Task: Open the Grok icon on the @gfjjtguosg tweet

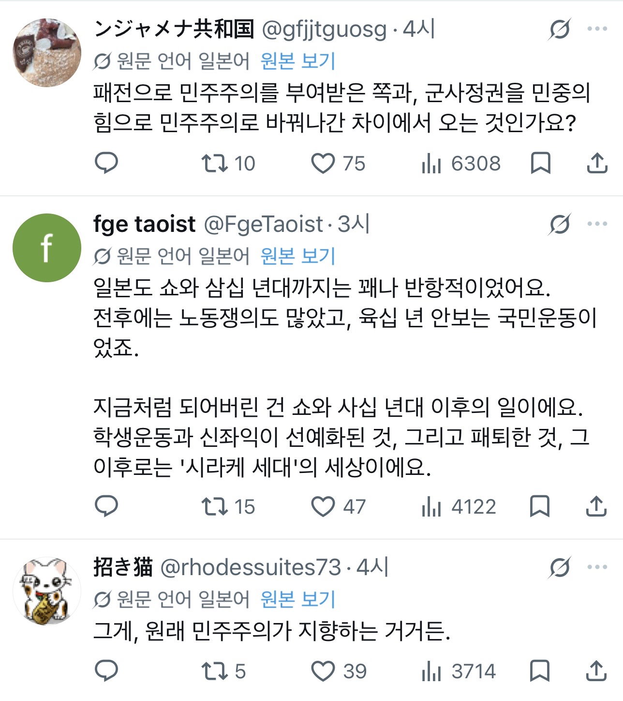Action: point(560,29)
